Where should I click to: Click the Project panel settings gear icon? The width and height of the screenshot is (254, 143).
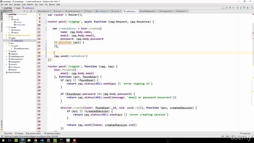coord(31,11)
